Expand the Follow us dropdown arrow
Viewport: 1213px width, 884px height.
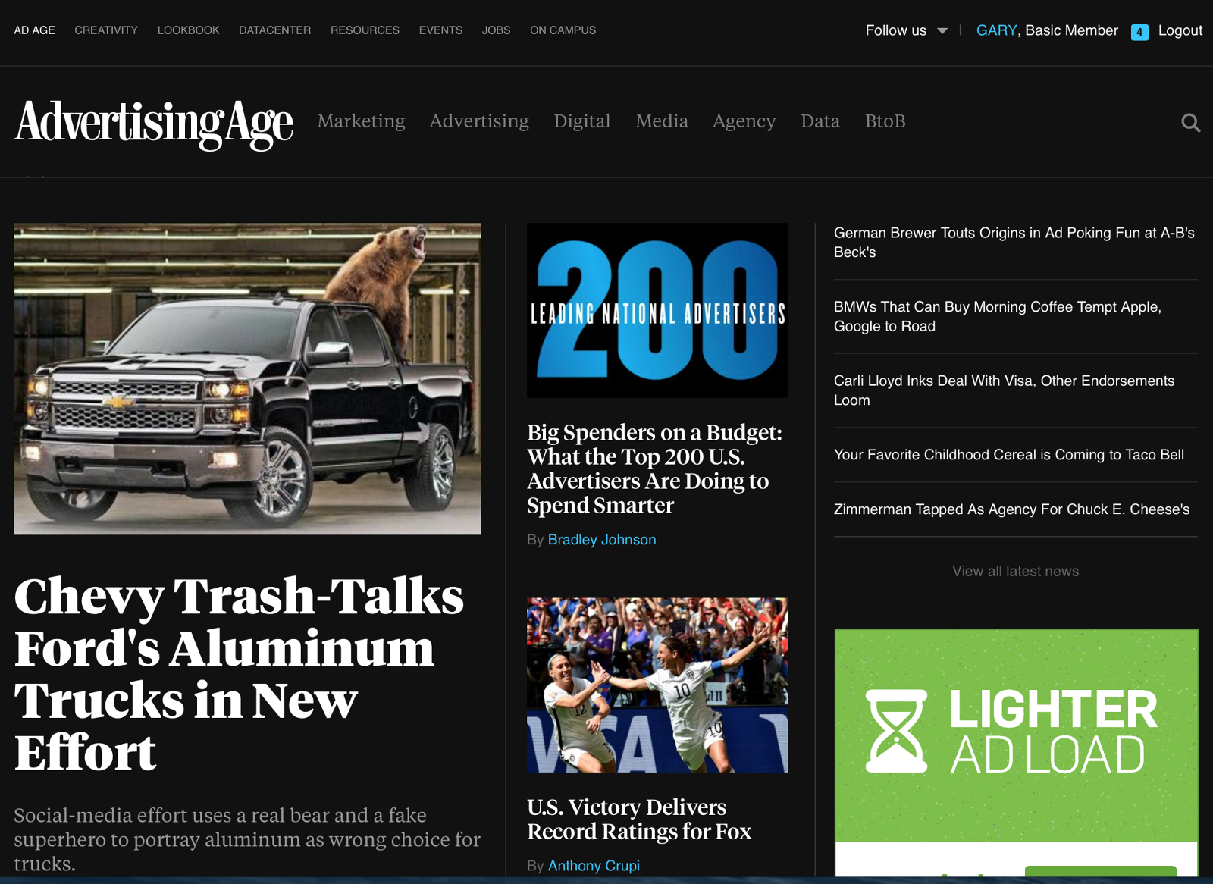pyautogui.click(x=942, y=31)
